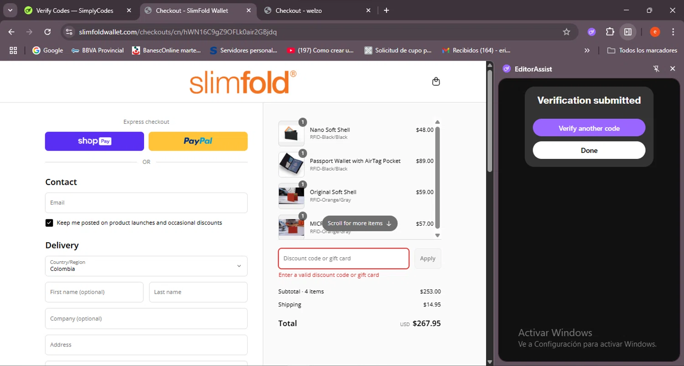The width and height of the screenshot is (684, 366).
Task: Open the Country/Region dropdown
Action: pos(146,266)
